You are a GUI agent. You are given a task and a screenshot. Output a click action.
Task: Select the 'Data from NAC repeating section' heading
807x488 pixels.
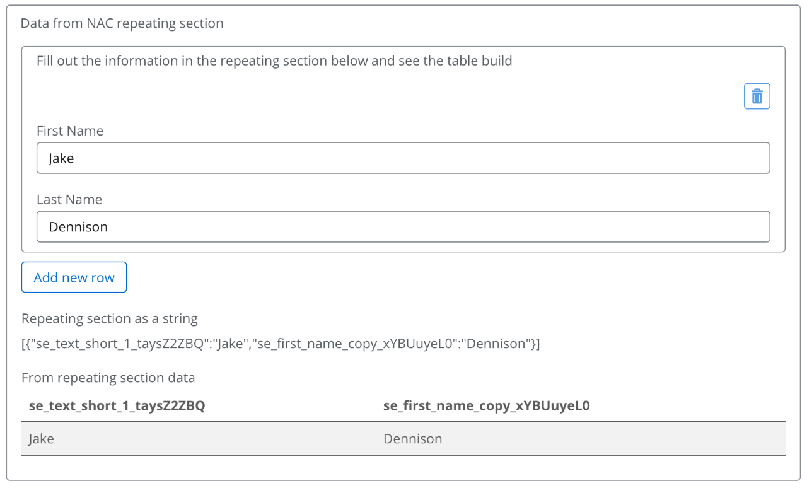click(122, 24)
